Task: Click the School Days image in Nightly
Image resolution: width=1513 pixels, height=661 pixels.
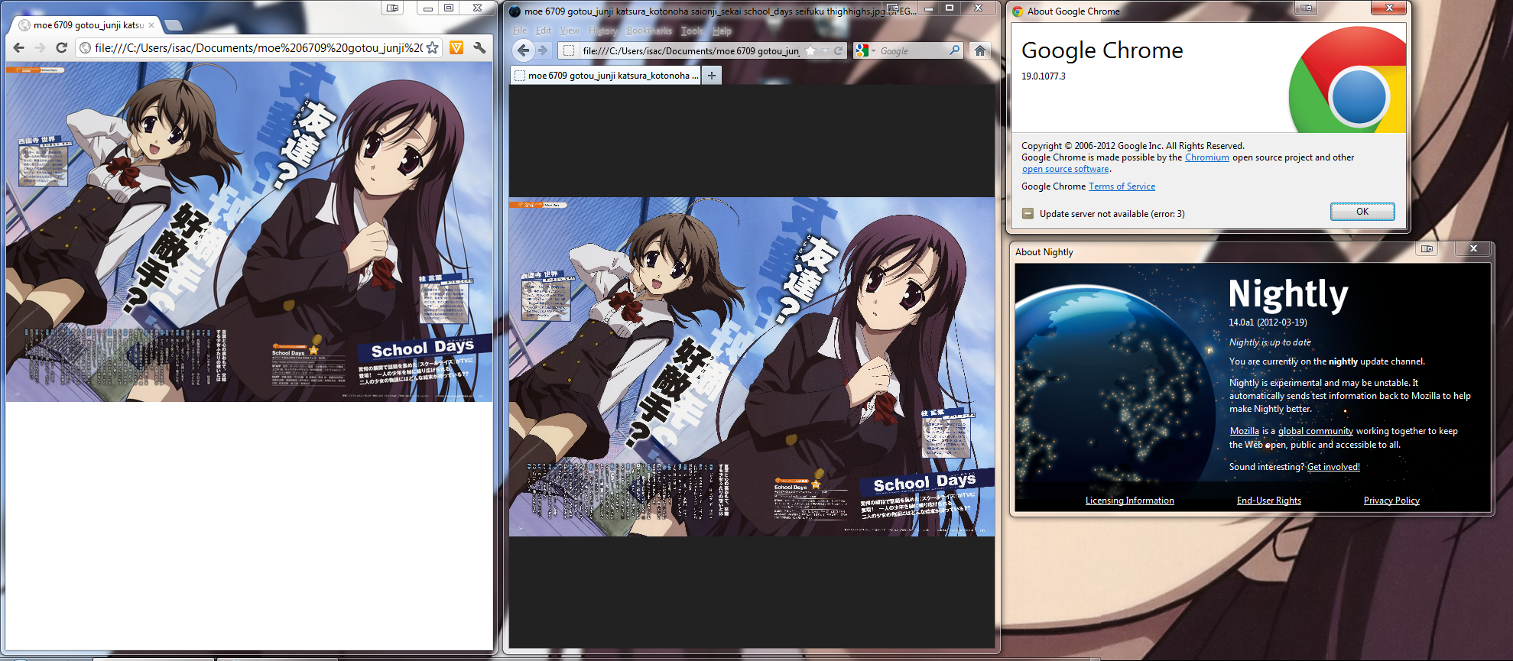Action: (752, 367)
